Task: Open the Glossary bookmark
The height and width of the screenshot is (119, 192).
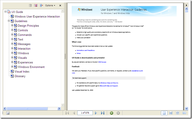Action: 20,76
